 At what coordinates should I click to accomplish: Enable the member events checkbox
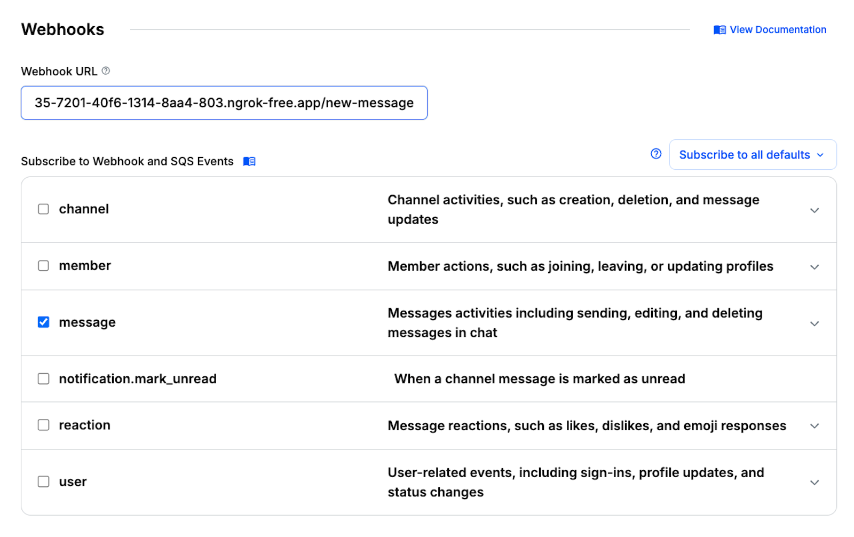pyautogui.click(x=43, y=266)
